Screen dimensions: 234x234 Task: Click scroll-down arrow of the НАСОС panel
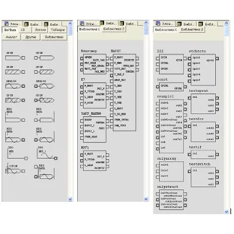(146, 199)
